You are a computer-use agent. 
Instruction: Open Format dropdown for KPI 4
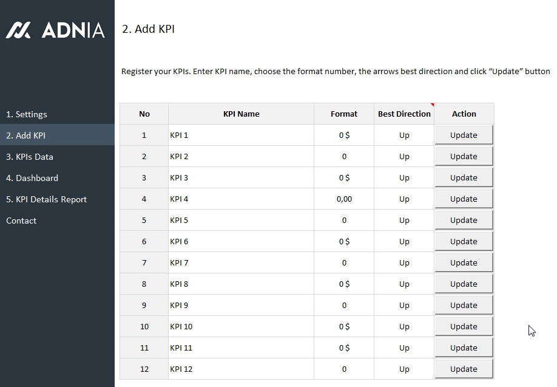coord(344,199)
